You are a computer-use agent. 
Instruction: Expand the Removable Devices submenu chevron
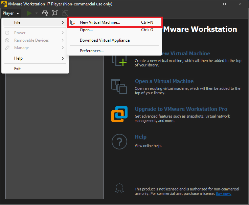(63, 40)
